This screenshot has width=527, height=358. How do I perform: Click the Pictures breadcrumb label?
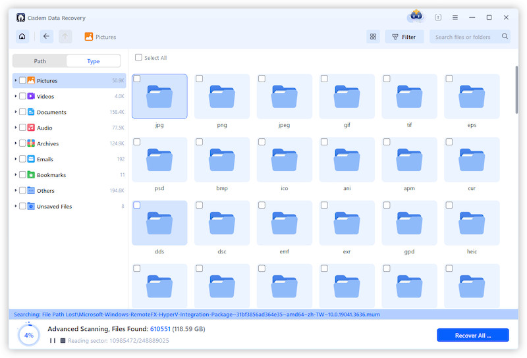click(105, 37)
